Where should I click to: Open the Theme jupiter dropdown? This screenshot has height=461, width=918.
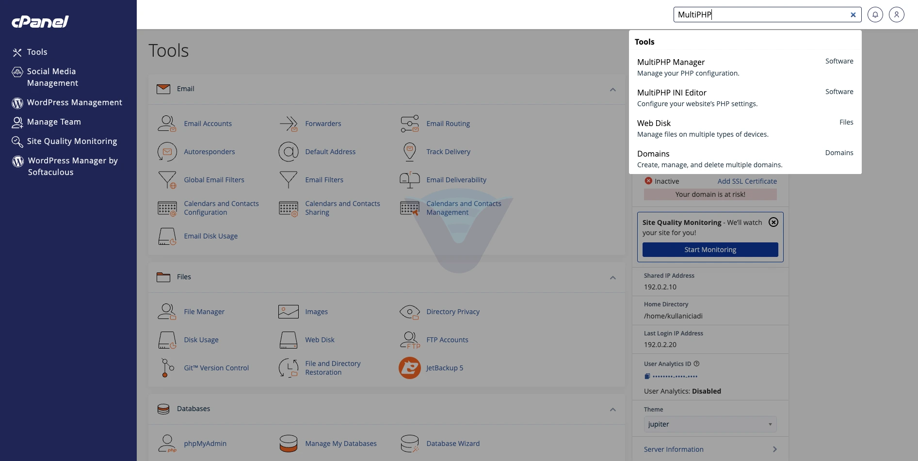tap(710, 424)
